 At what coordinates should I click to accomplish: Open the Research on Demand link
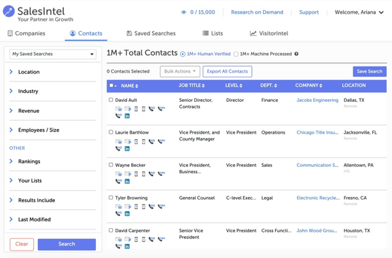pos(257,12)
